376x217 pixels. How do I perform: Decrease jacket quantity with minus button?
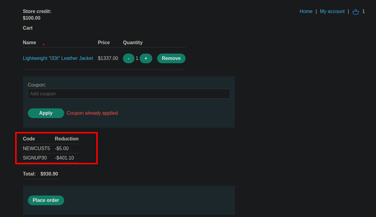[x=128, y=58]
